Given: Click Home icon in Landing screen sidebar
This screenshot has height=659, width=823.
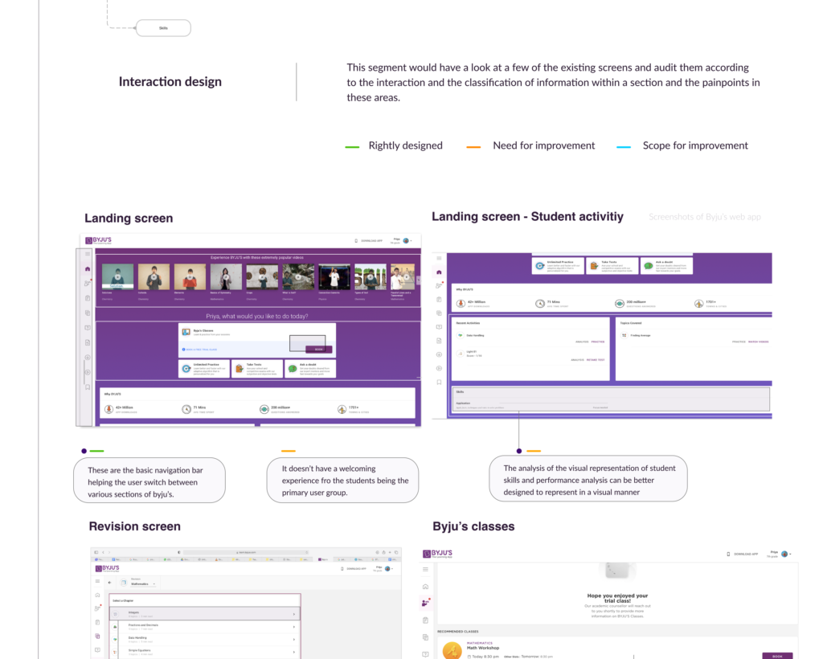Looking at the screenshot, I should [x=88, y=269].
